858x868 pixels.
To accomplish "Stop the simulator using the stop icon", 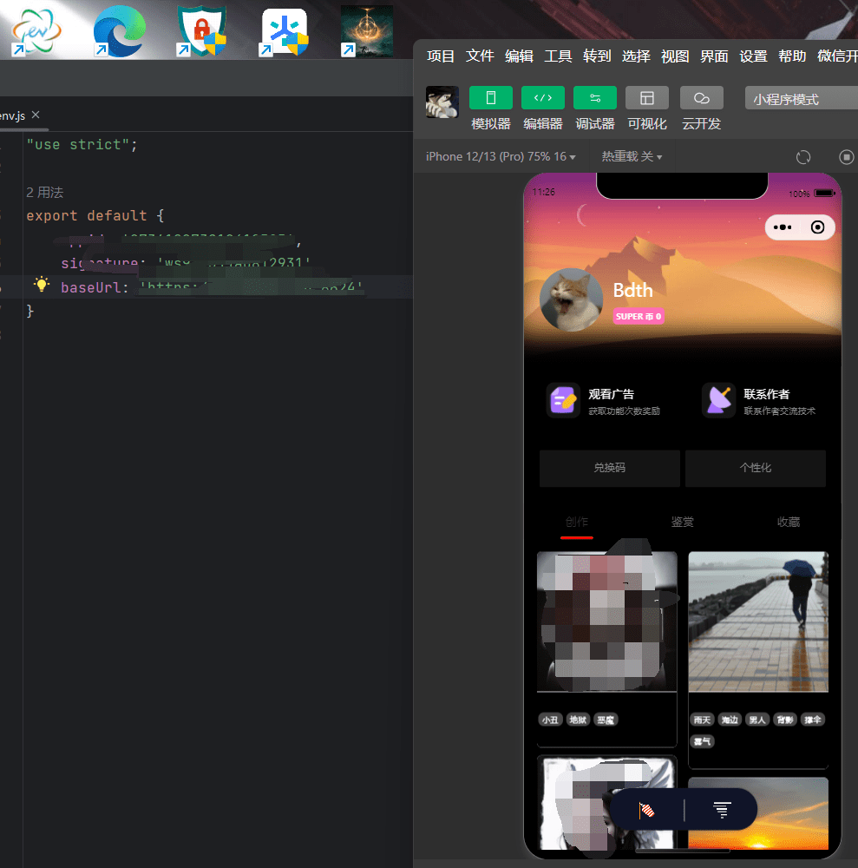I will 847,157.
